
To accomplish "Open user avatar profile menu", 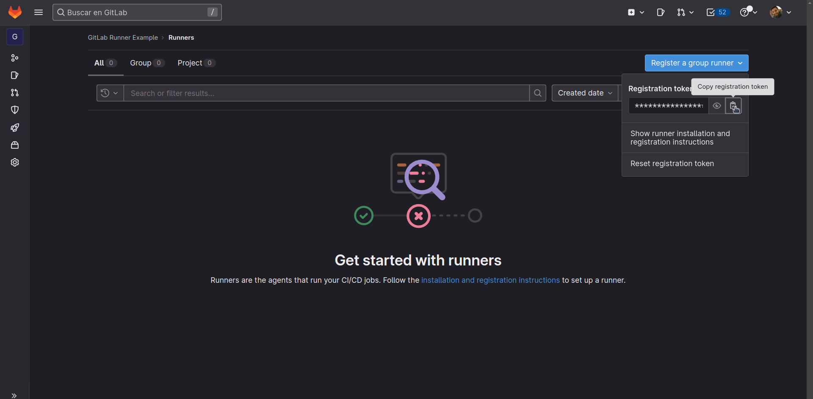I will tap(780, 12).
